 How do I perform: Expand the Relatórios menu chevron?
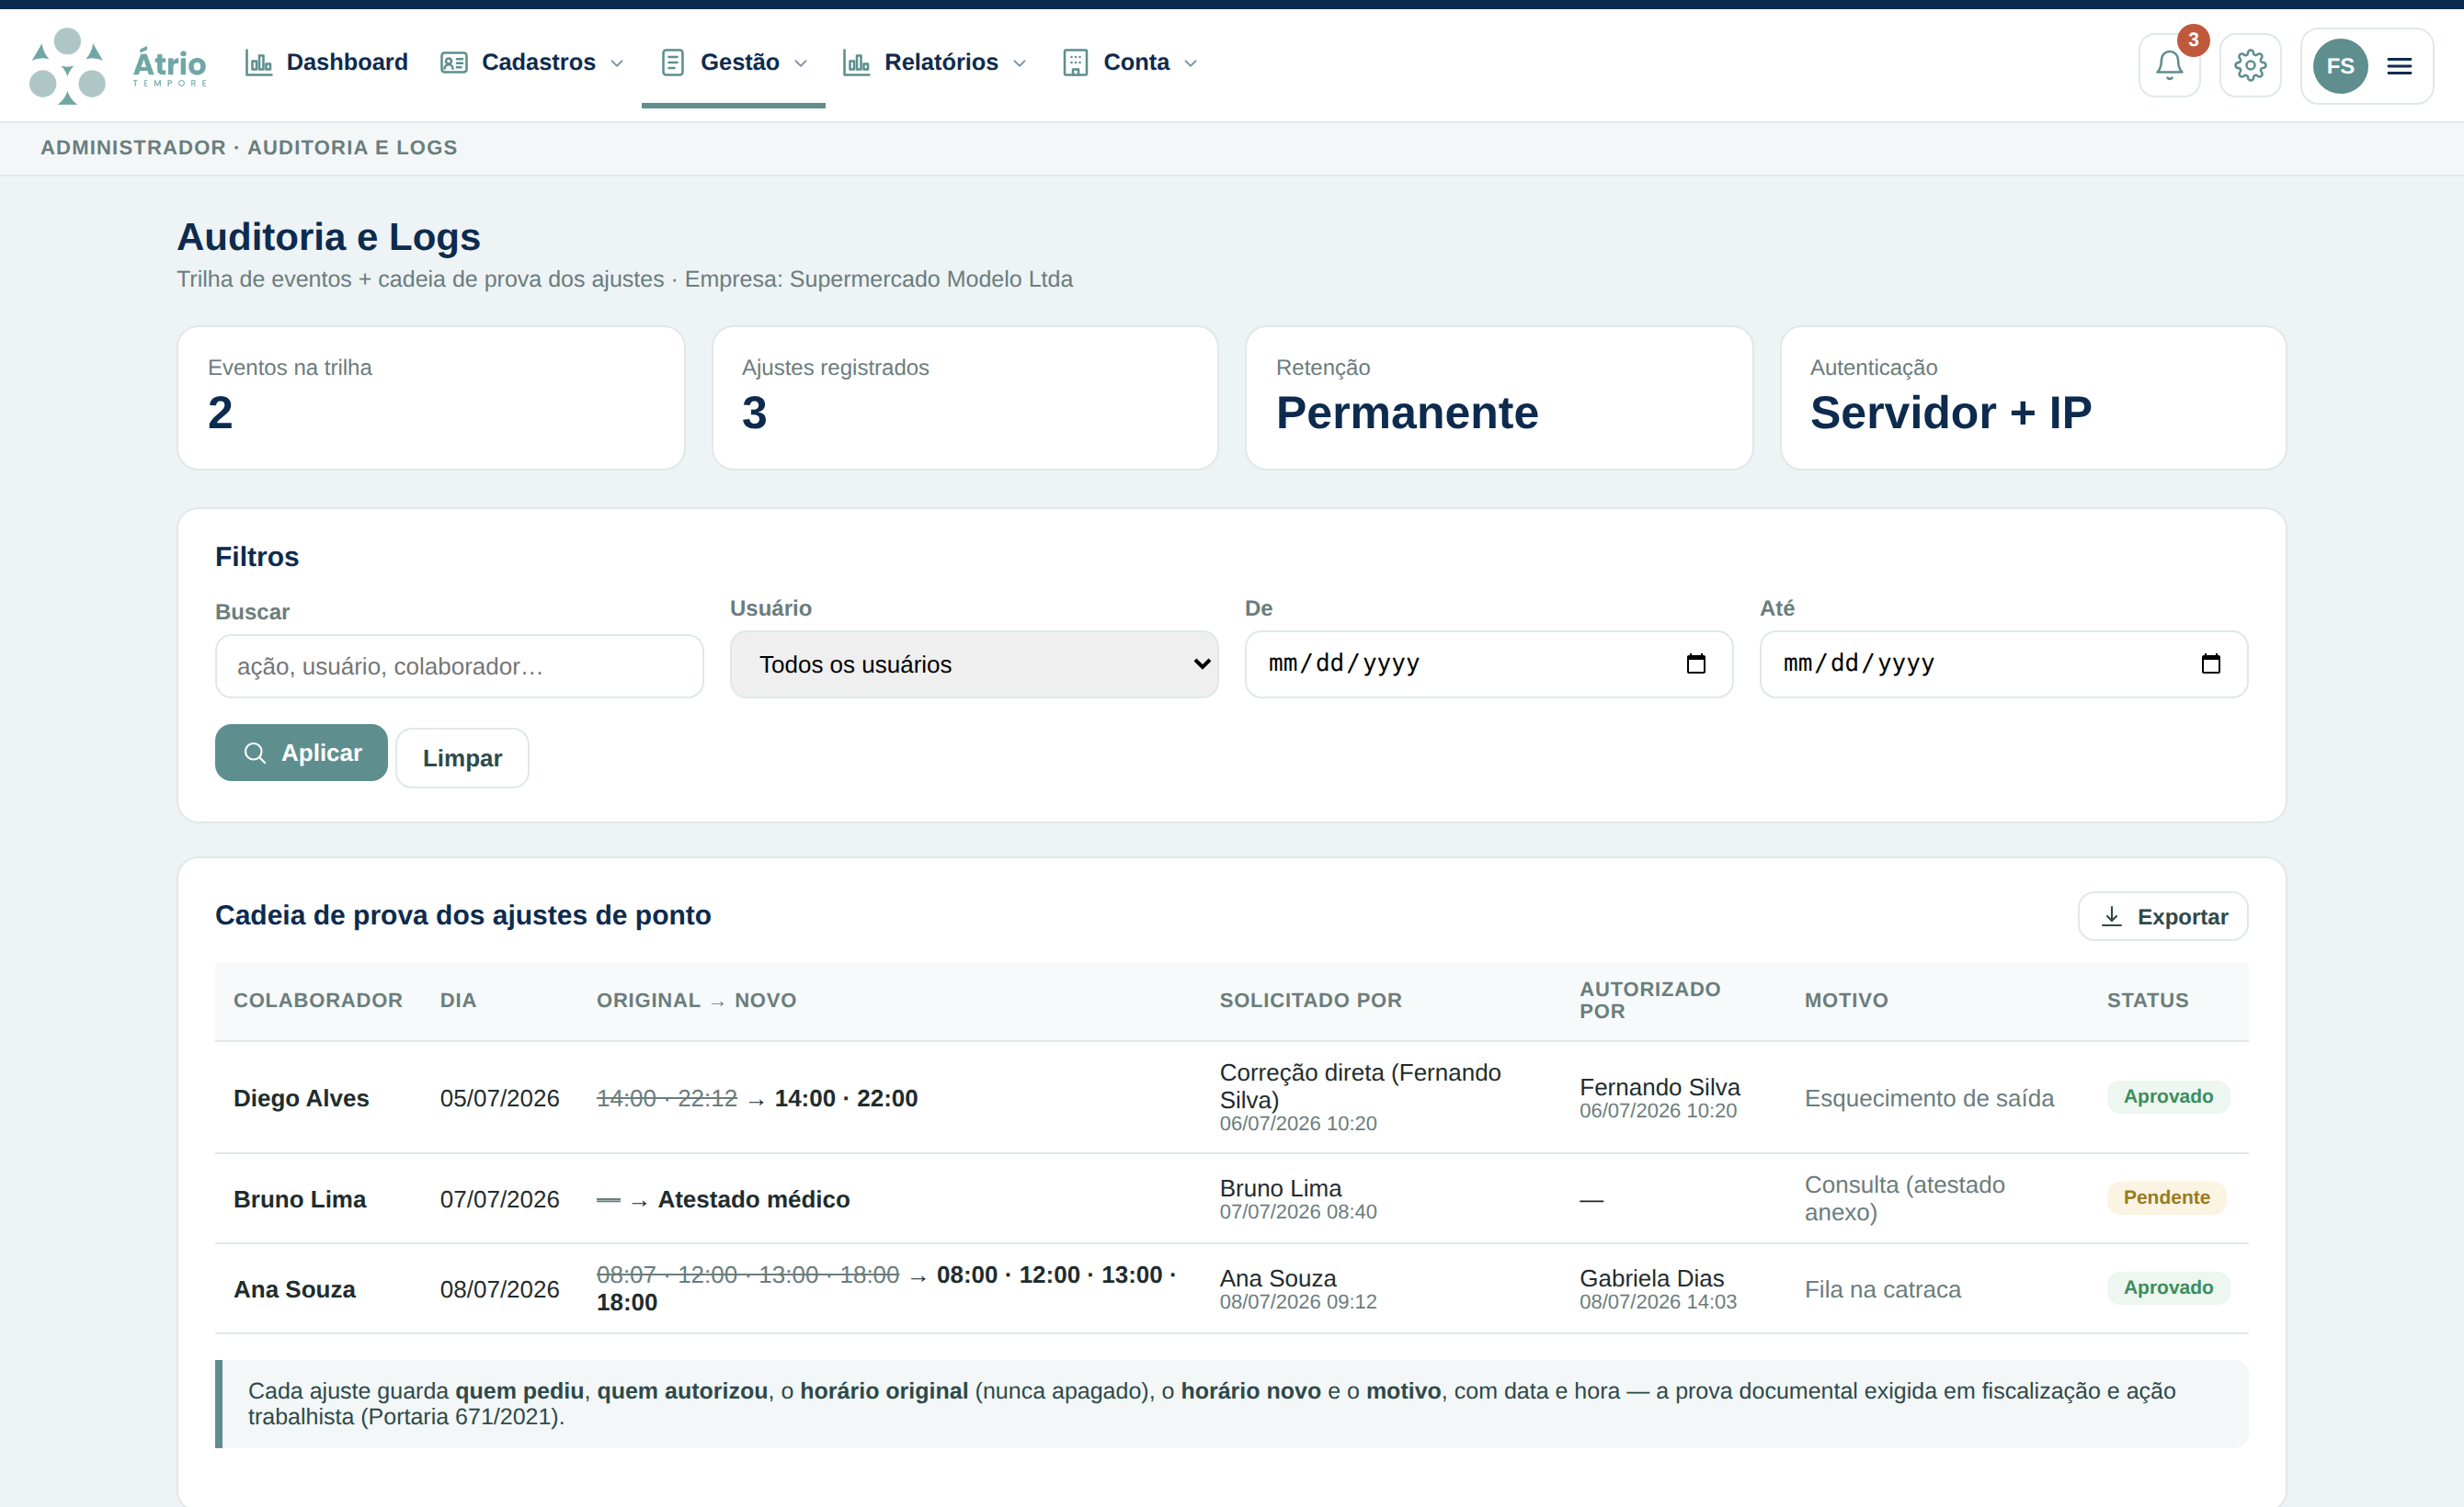(x=1020, y=63)
